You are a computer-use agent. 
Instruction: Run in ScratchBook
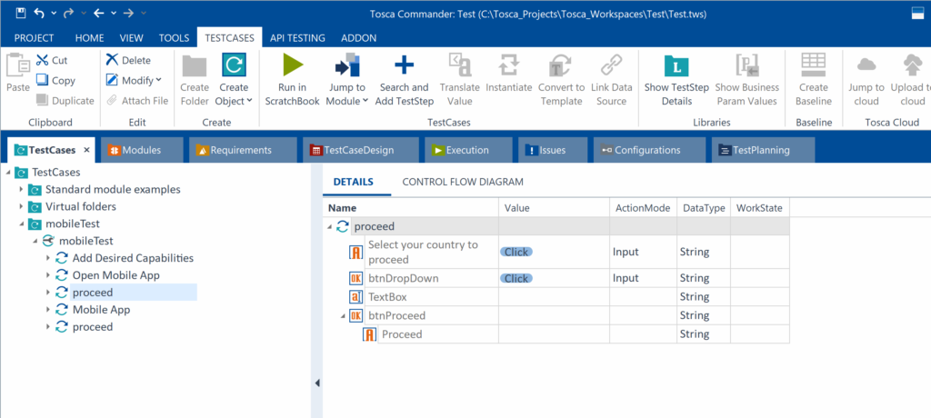click(x=292, y=80)
